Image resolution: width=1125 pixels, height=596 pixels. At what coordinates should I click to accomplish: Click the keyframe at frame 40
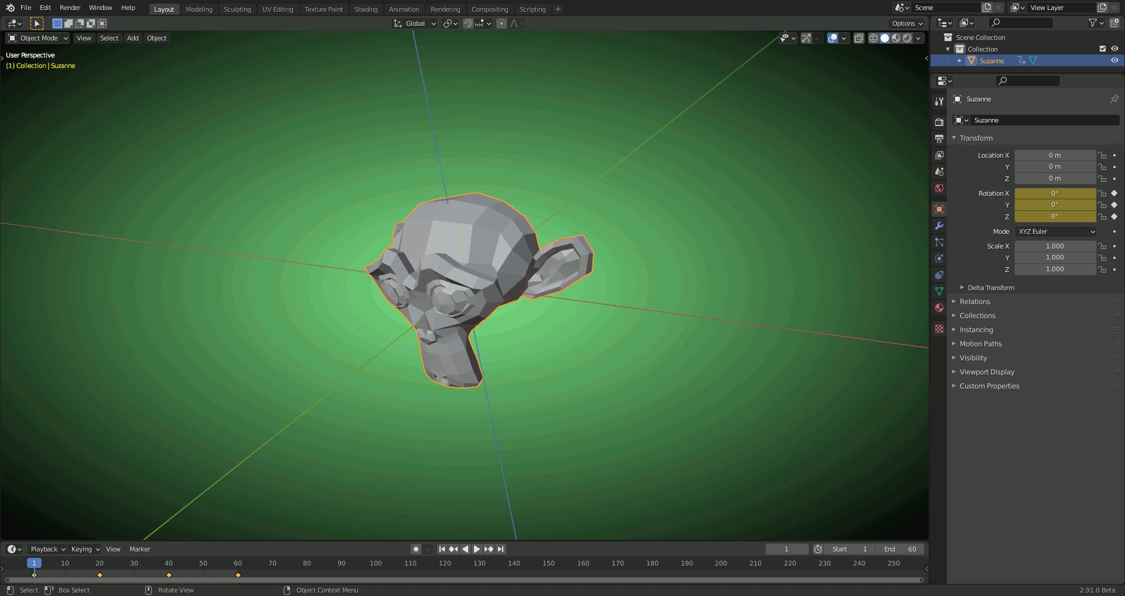[169, 575]
